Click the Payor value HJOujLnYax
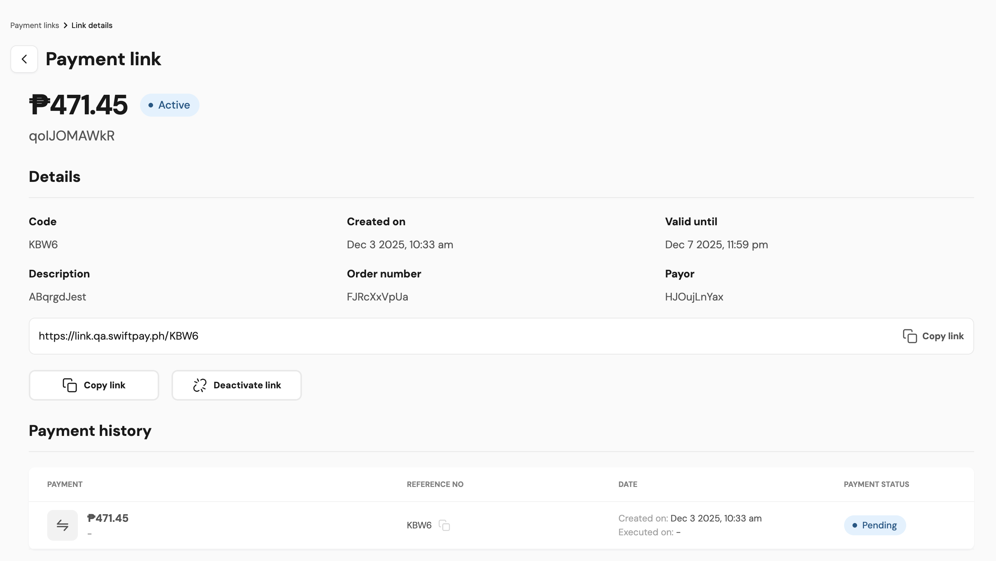996x561 pixels. coord(694,297)
